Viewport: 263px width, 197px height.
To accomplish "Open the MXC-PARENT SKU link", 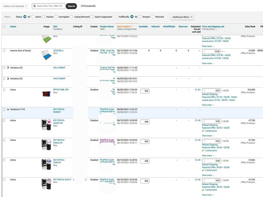I will click(59, 79).
